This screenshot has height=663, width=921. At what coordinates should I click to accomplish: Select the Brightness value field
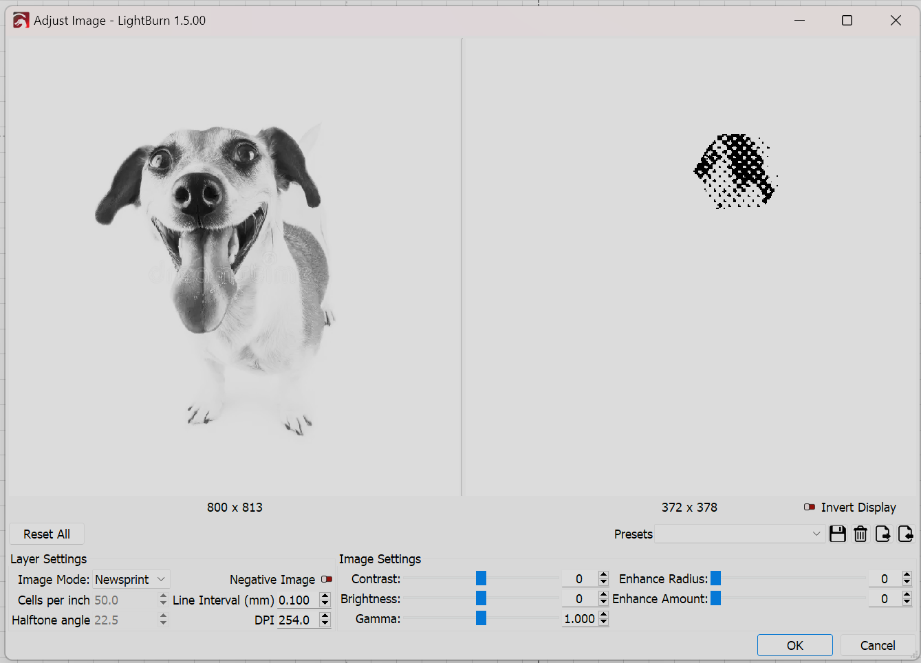pos(578,598)
